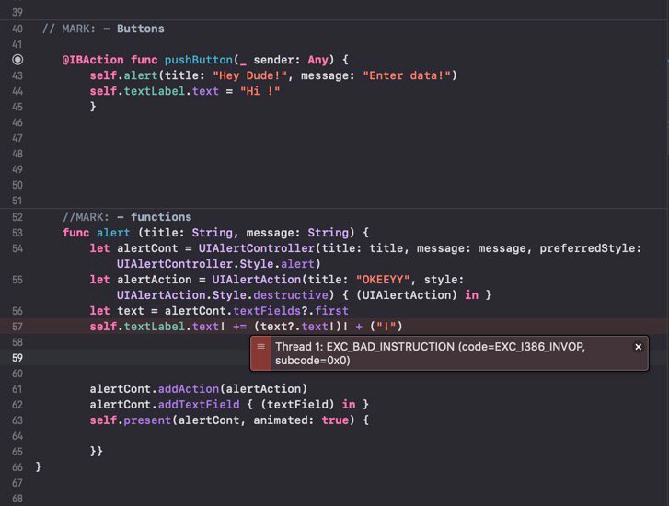Click addTextField method call
This screenshot has height=506, width=669.
(199, 405)
